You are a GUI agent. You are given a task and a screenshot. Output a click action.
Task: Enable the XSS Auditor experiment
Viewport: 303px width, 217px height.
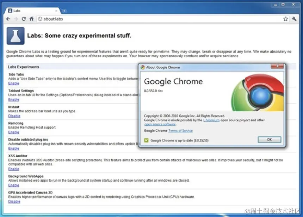pyautogui.click(x=14, y=169)
